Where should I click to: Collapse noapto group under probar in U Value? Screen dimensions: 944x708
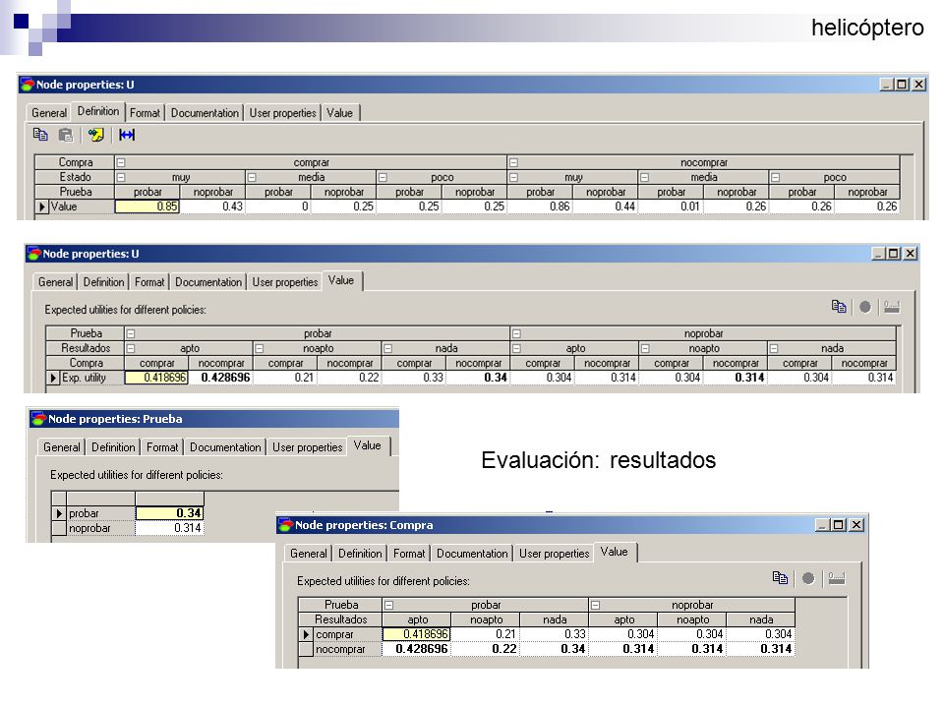tap(260, 348)
